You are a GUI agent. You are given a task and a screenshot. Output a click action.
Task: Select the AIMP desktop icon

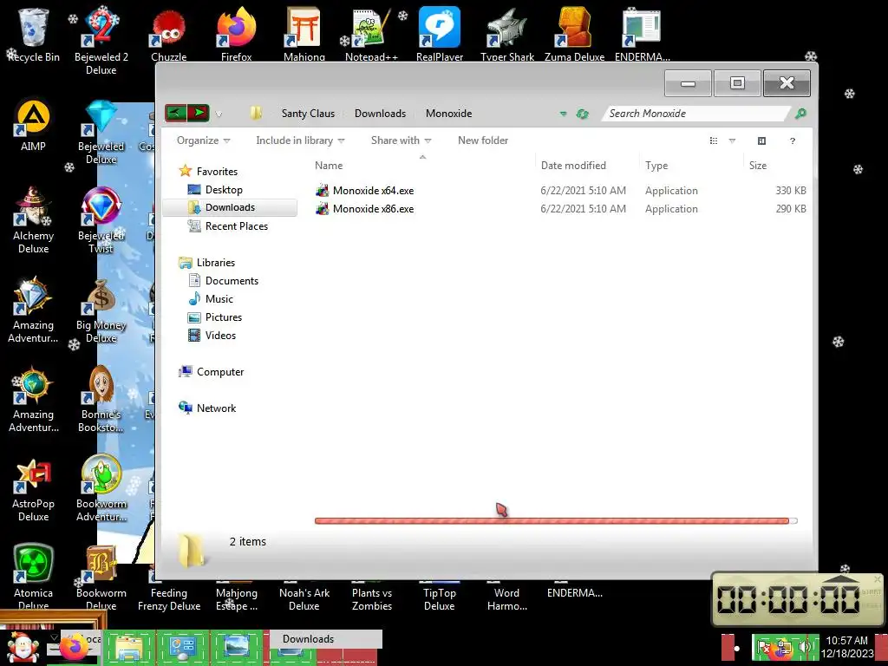pos(34,125)
